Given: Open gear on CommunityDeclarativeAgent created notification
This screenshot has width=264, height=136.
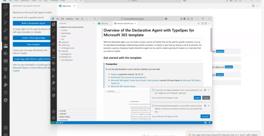Looking at the screenshot, I should pos(205,106).
